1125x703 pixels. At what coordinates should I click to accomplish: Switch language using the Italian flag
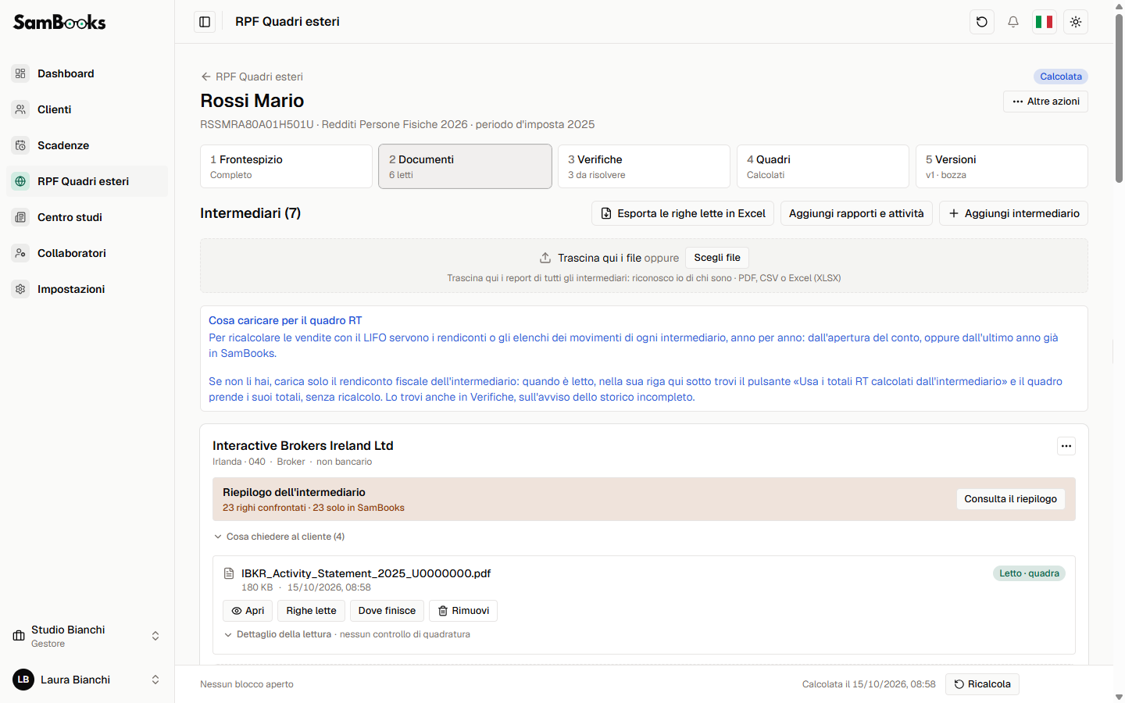(1045, 22)
